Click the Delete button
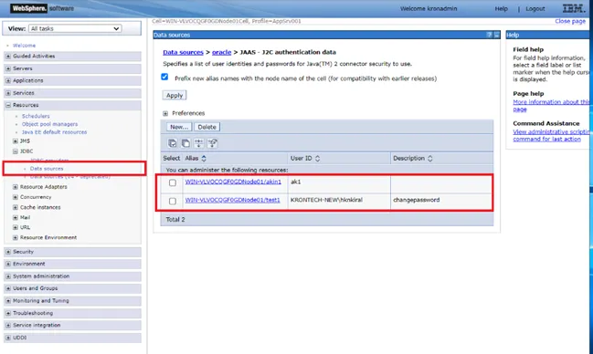Image resolution: width=593 pixels, height=354 pixels. tap(206, 127)
